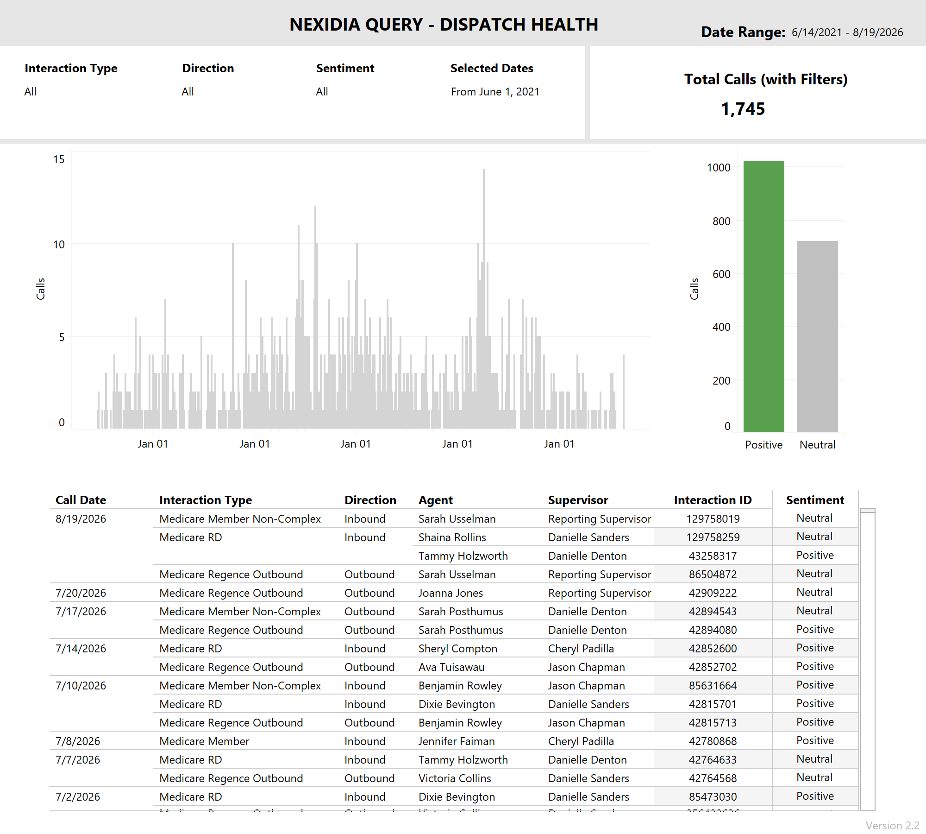Click supervisor Cheryl Padilla in 7/8/2026 row
The width and height of the screenshot is (926, 834).
pos(581,741)
